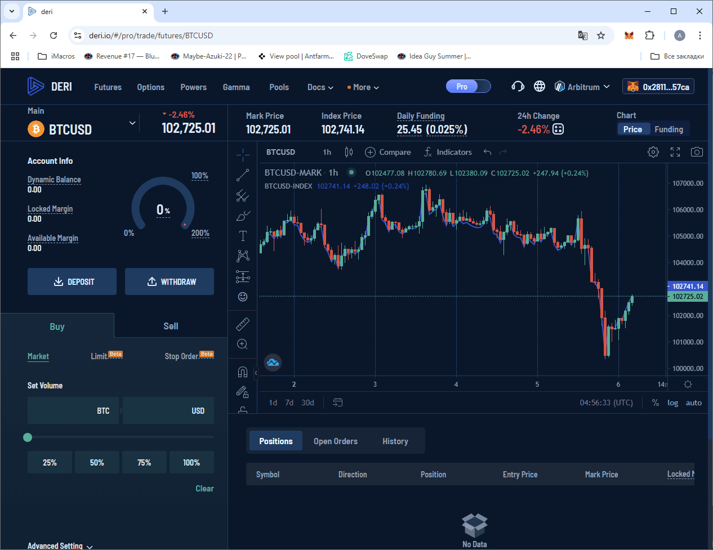This screenshot has height=550, width=713.
Task: Switch chart view to Funding
Action: (x=669, y=129)
